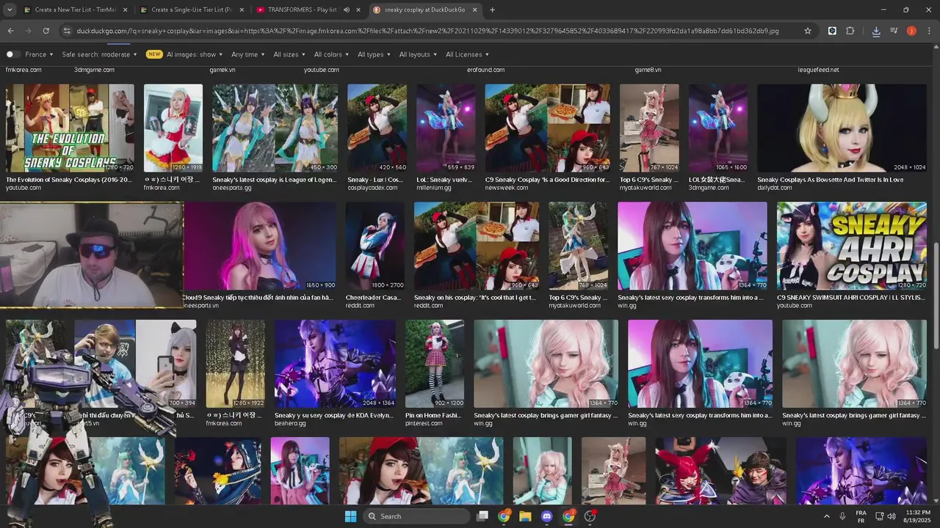The height and width of the screenshot is (528, 940).
Task: Show hidden system tray icons
Action: click(827, 516)
